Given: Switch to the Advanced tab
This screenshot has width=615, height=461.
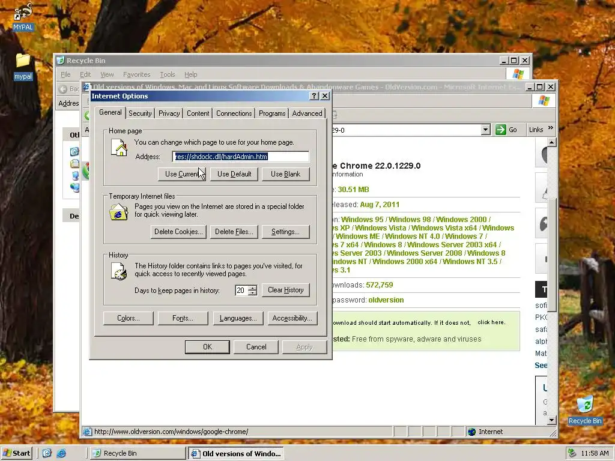Looking at the screenshot, I should click(307, 113).
